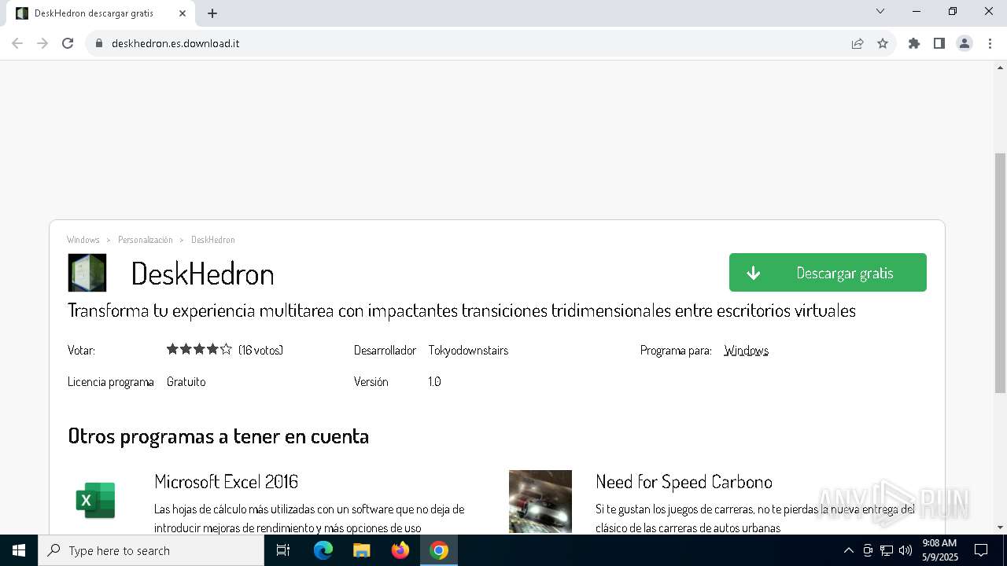This screenshot has width=1007, height=566.
Task: Click Tokyodownstairs developer name
Action: (468, 351)
